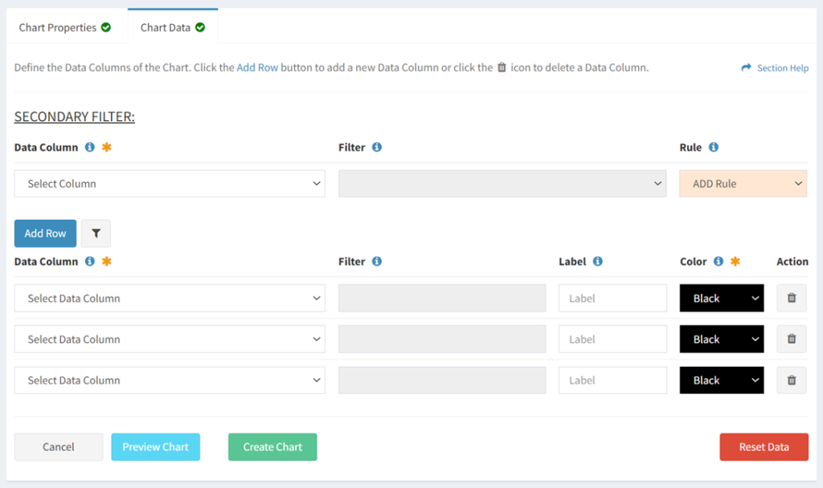Click the Label field in the second row
Image resolution: width=823 pixels, height=488 pixels.
[x=612, y=339]
